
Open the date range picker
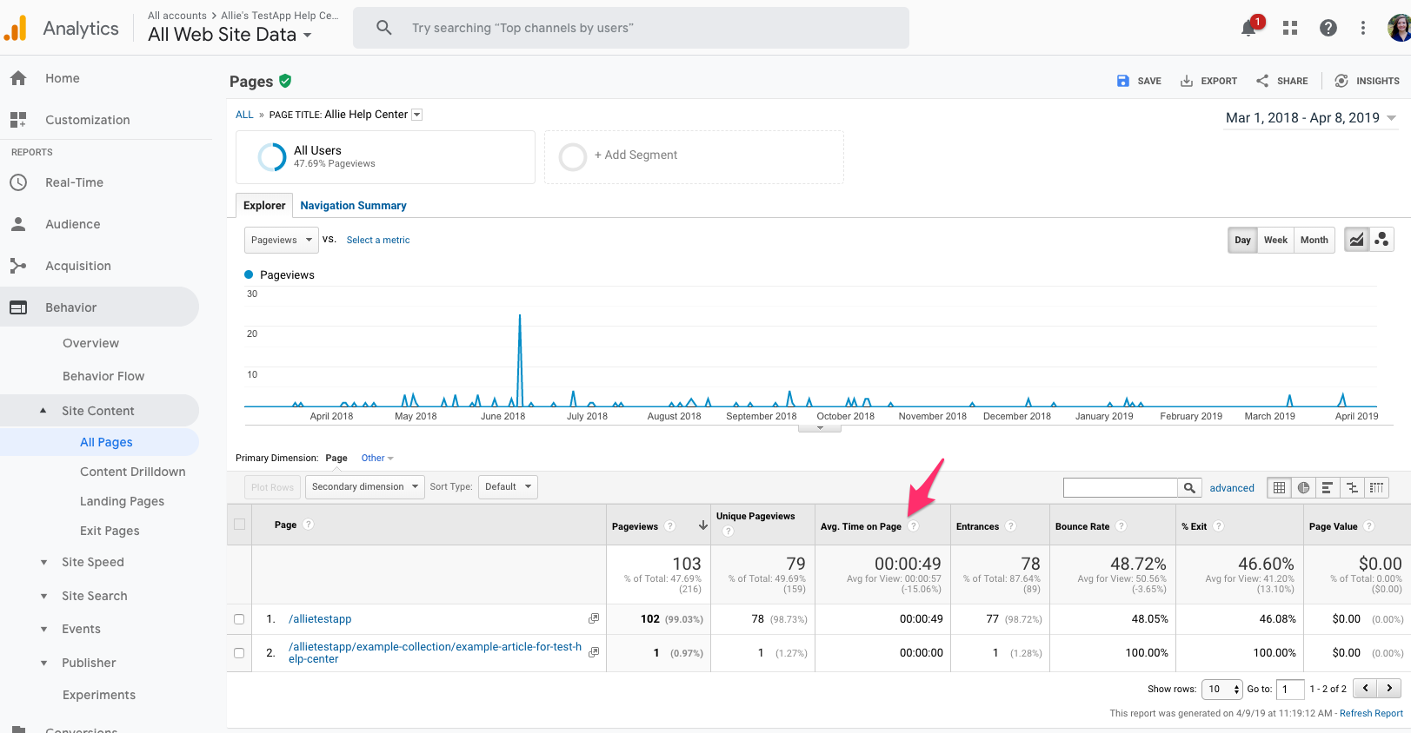(x=1311, y=118)
